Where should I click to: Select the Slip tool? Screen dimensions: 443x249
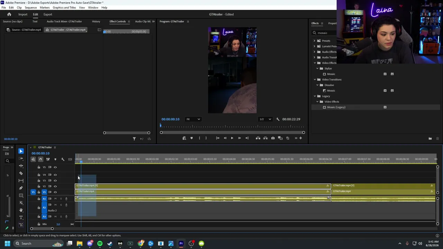click(21, 181)
